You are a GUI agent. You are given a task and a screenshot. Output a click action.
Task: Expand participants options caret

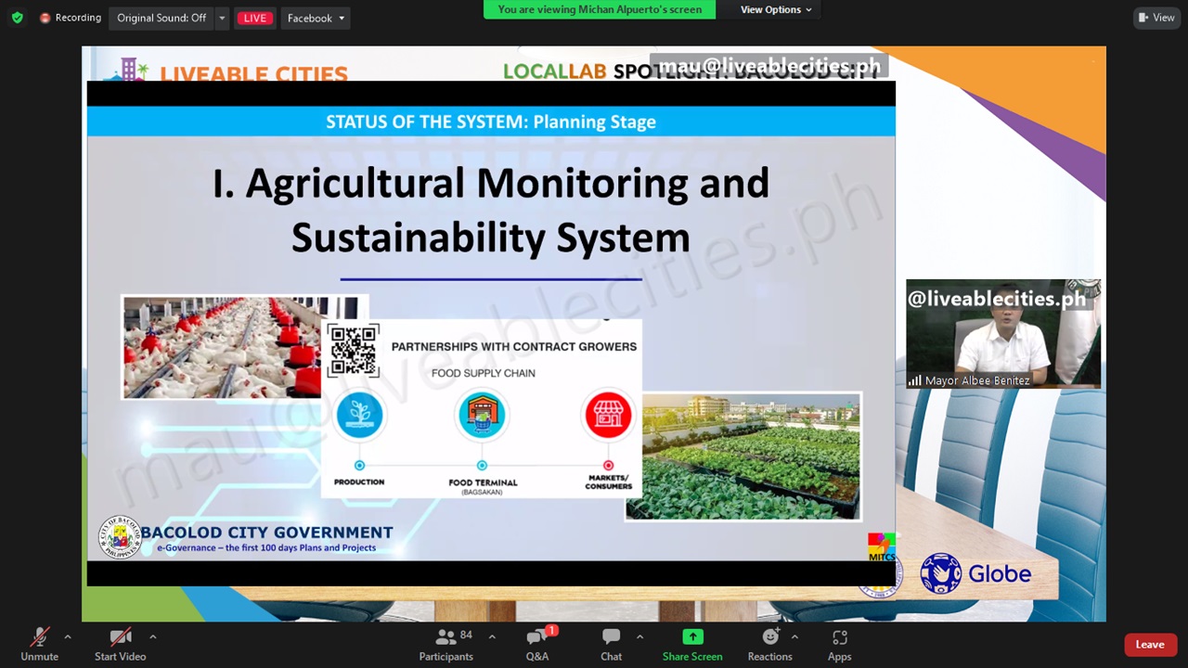(492, 636)
